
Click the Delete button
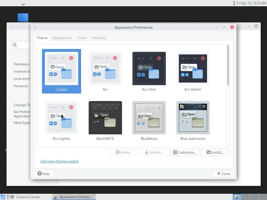[123, 152]
